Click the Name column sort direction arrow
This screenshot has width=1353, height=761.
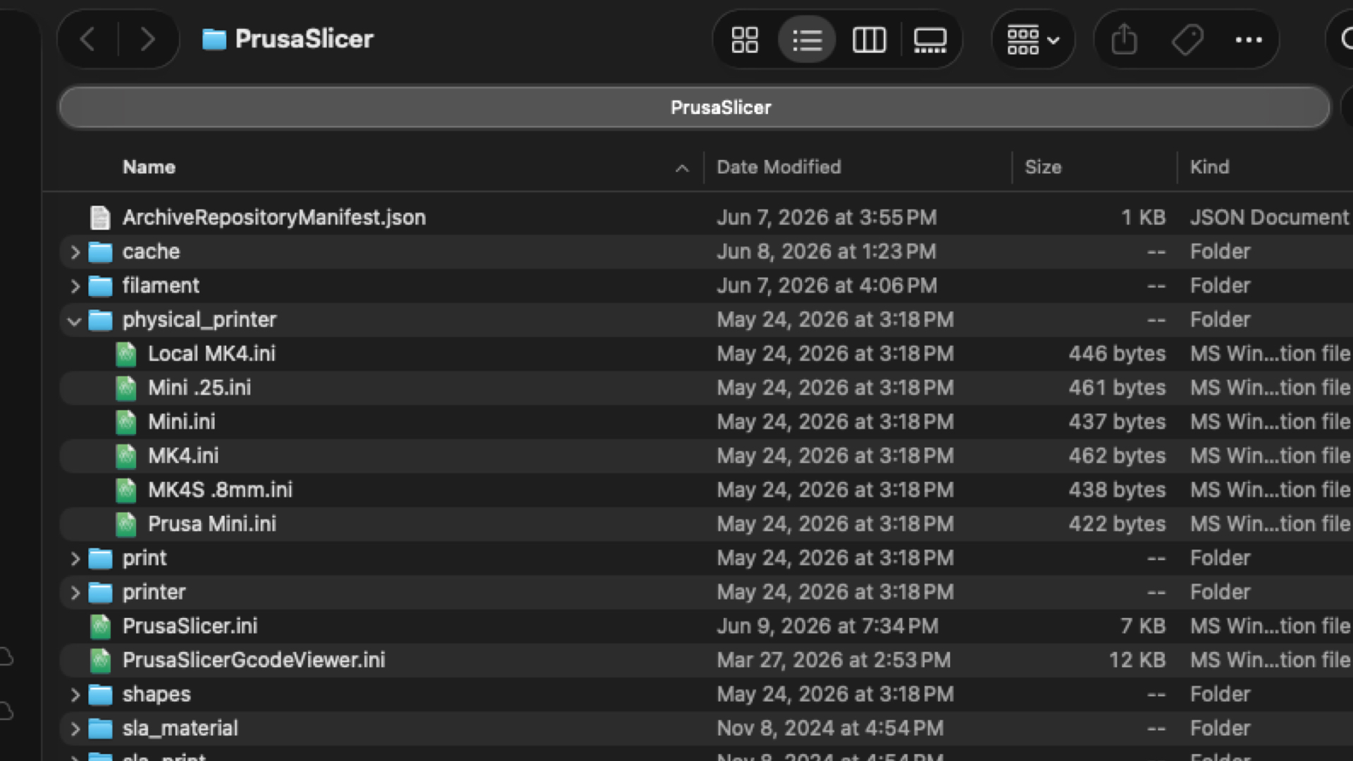681,168
